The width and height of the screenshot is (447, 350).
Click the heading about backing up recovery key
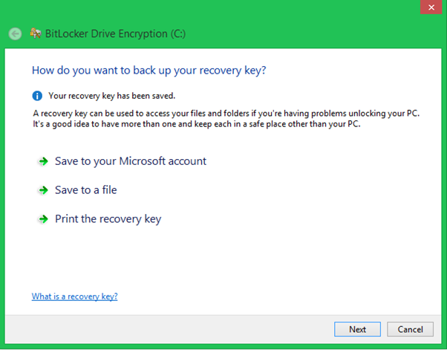point(149,71)
